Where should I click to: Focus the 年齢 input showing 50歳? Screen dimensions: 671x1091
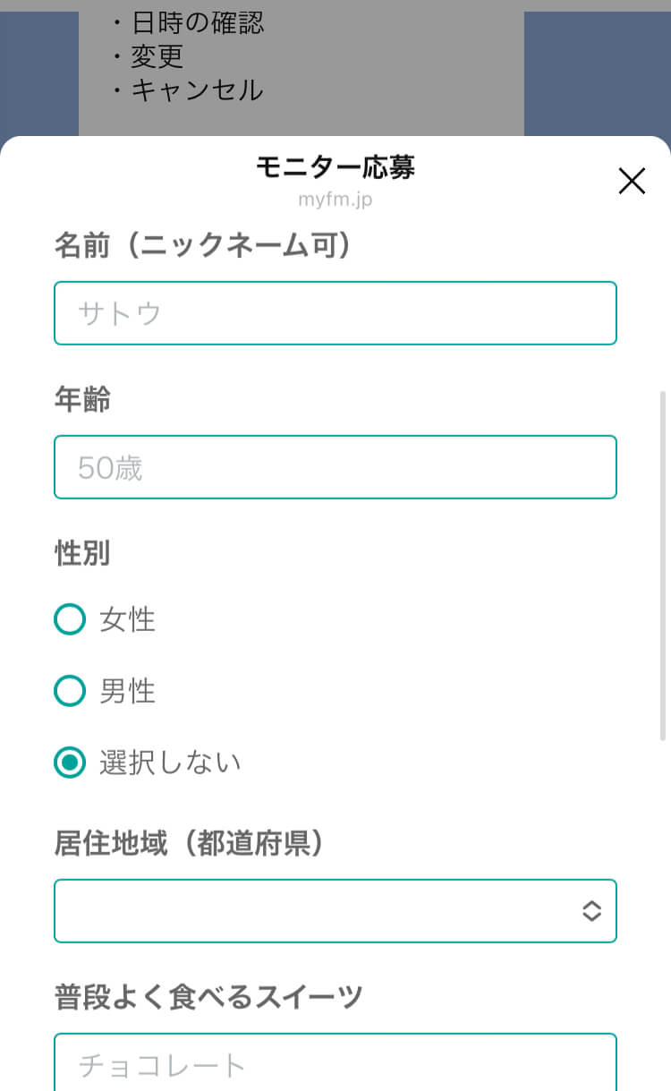(335, 467)
